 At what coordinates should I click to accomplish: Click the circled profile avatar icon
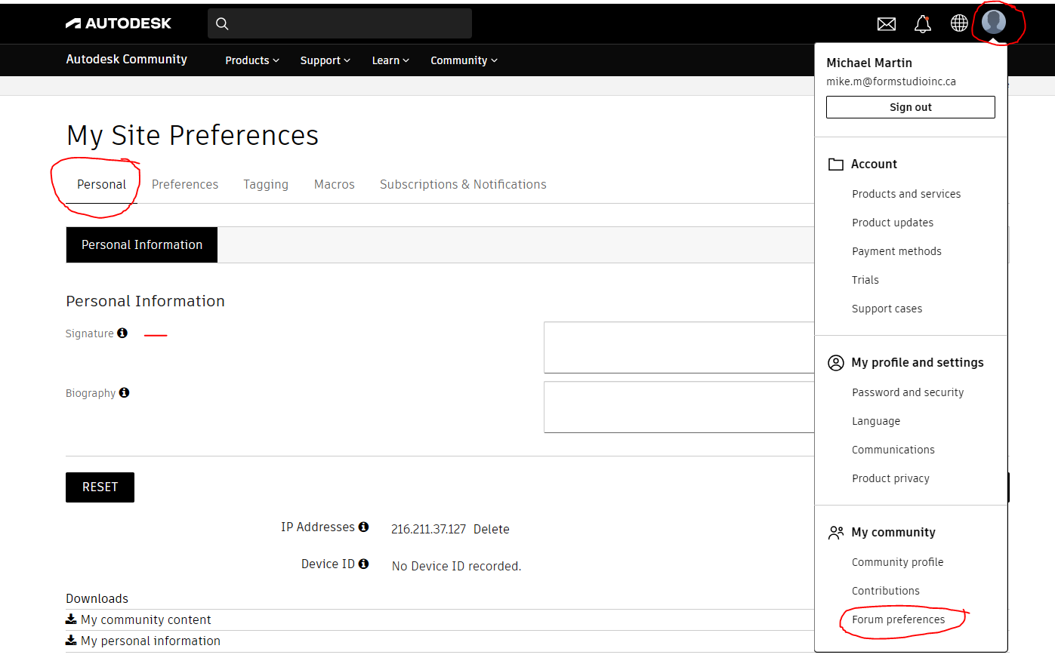[993, 23]
